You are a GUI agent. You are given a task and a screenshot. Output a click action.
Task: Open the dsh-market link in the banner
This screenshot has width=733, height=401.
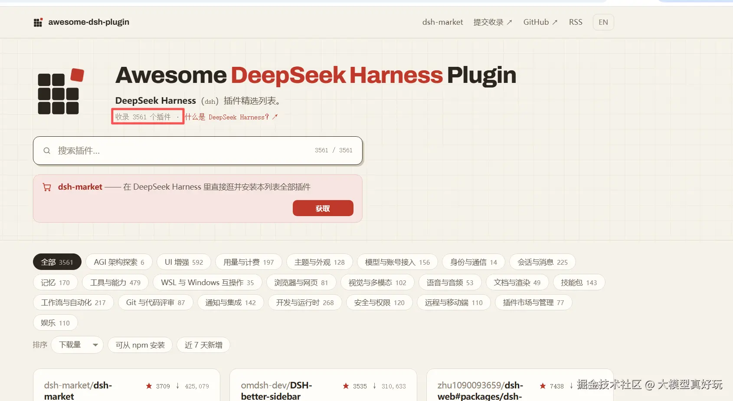tap(80, 187)
